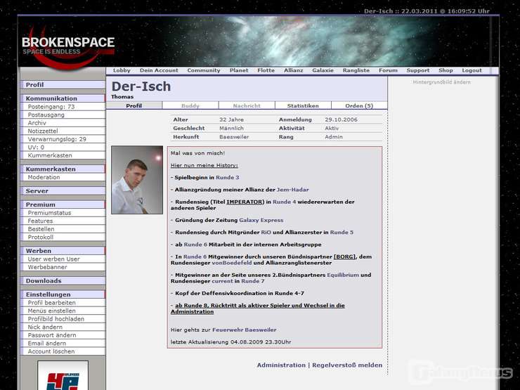This screenshot has width=520, height=390.
Task: Open User werben User
Action: tap(63, 259)
